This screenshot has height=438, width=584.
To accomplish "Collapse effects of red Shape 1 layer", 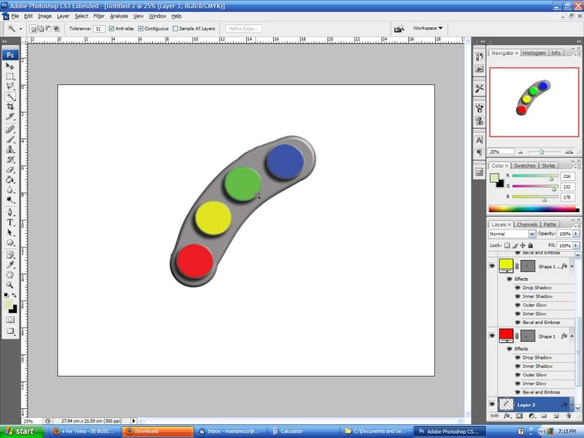I will [572, 335].
